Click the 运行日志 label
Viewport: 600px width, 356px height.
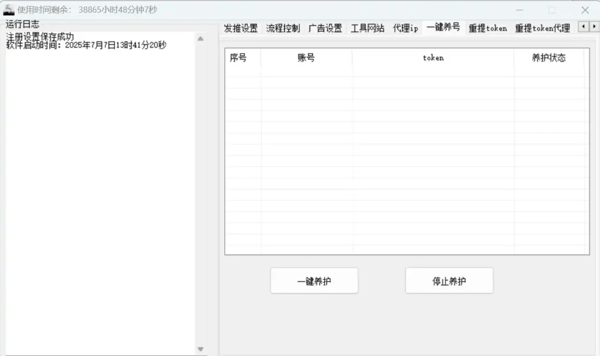23,24
